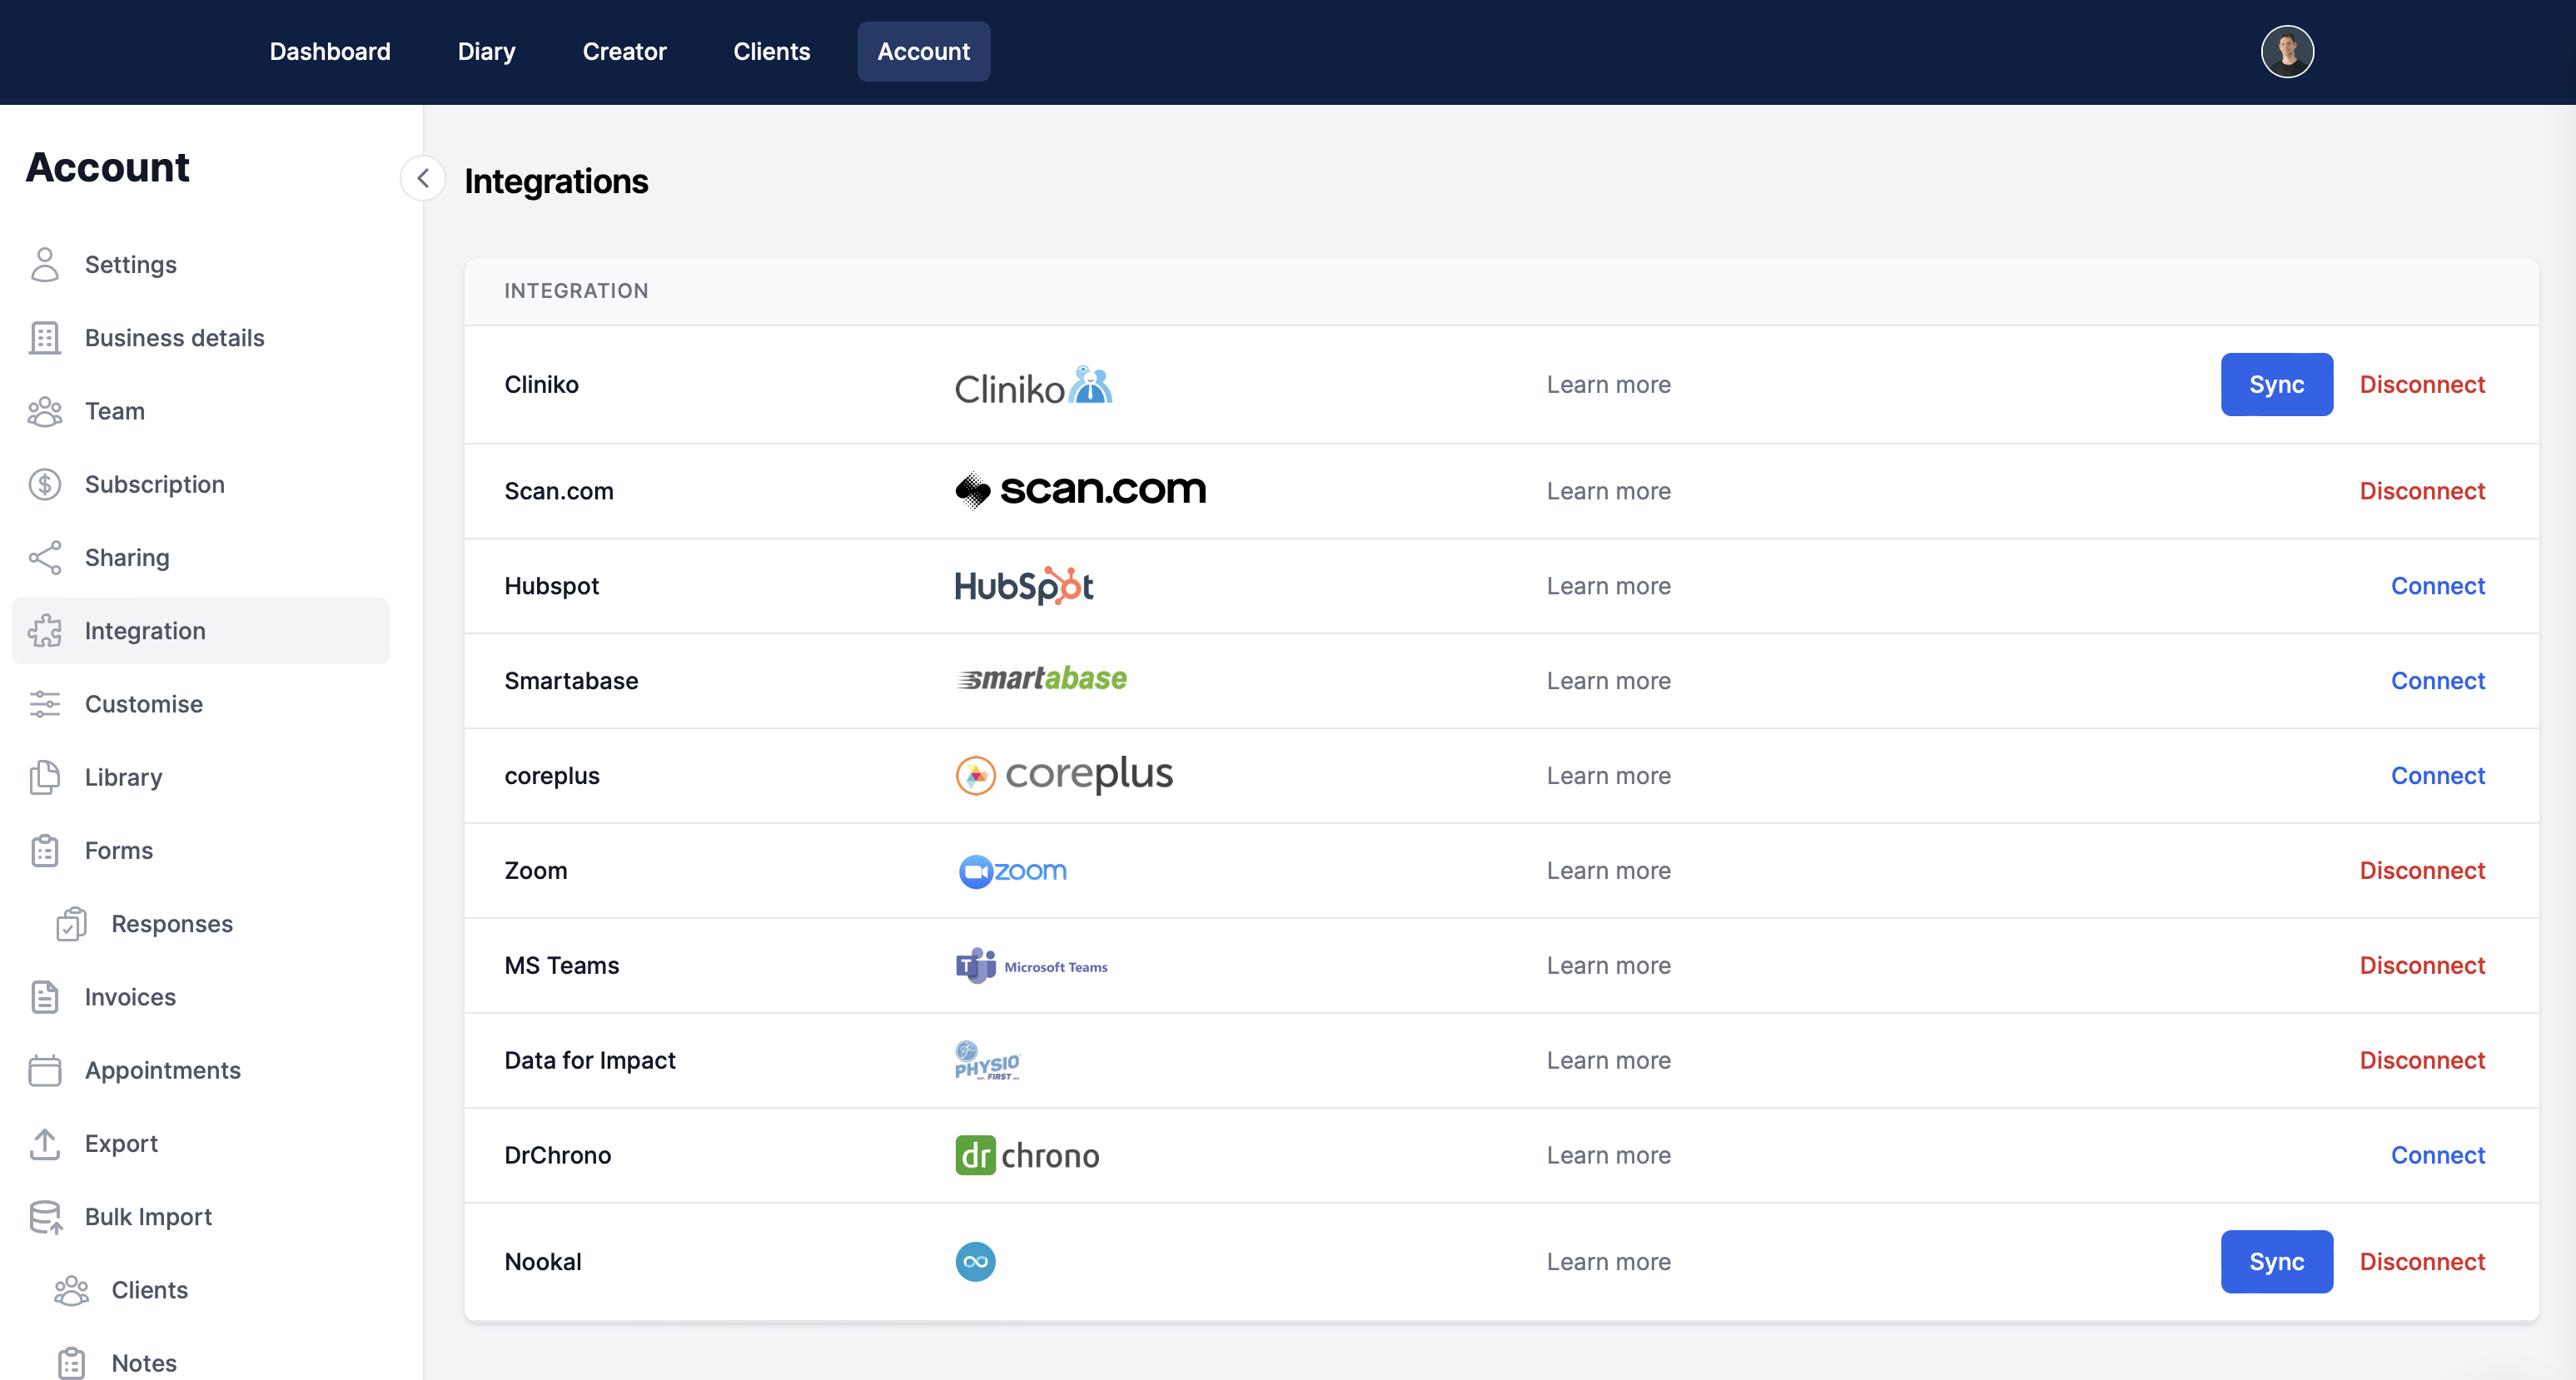Image resolution: width=2576 pixels, height=1380 pixels.
Task: Click the Export upload arrow icon
Action: (x=45, y=1143)
